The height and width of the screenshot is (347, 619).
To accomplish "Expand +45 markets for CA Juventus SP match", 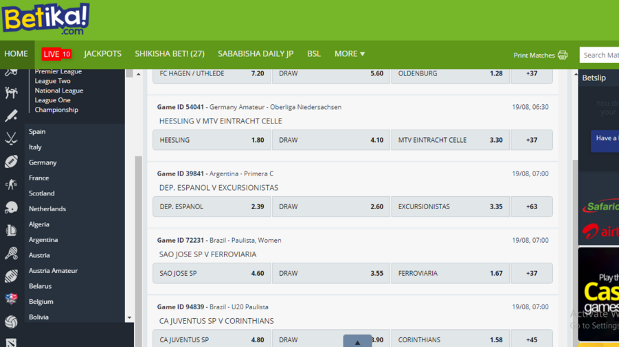I will tap(532, 339).
